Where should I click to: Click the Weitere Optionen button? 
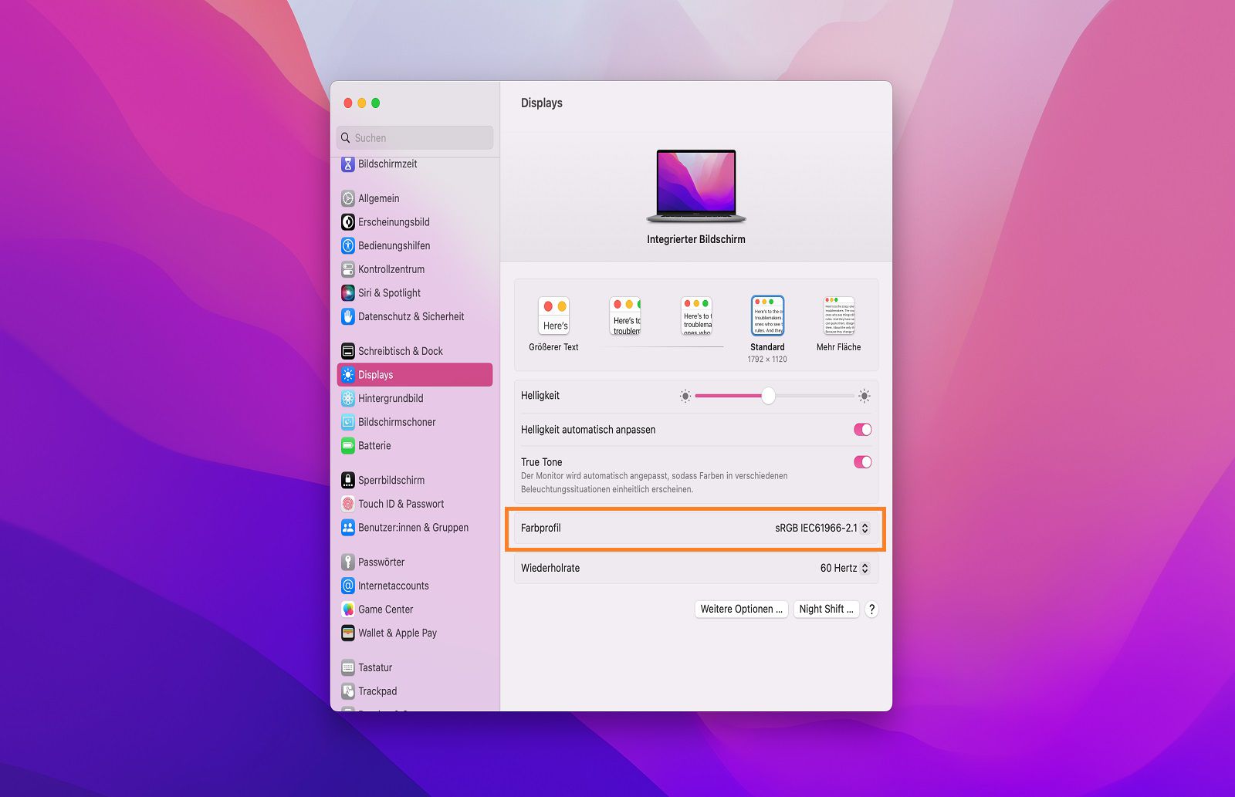(x=742, y=610)
